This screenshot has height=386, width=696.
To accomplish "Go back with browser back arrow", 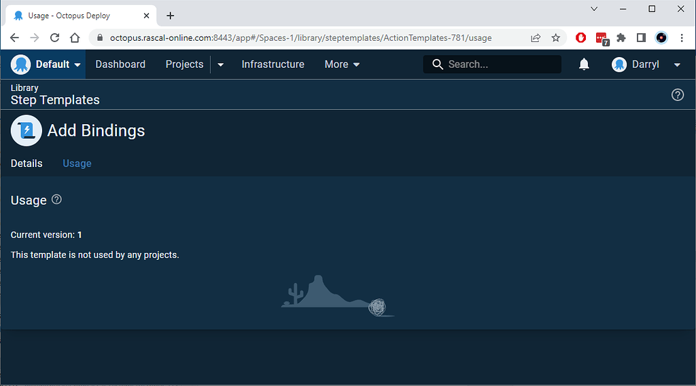I will tap(14, 38).
